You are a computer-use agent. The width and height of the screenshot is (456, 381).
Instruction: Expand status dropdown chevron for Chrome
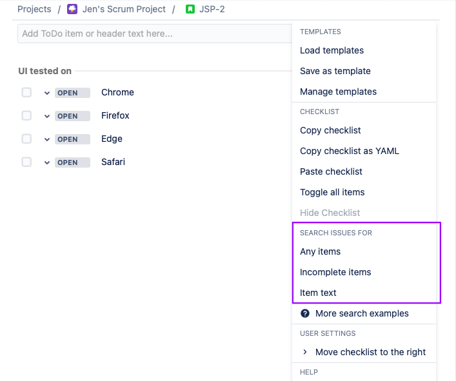pos(47,93)
